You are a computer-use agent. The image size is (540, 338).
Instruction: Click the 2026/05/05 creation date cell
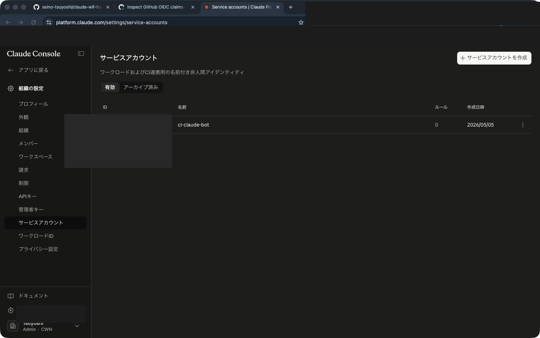480,125
